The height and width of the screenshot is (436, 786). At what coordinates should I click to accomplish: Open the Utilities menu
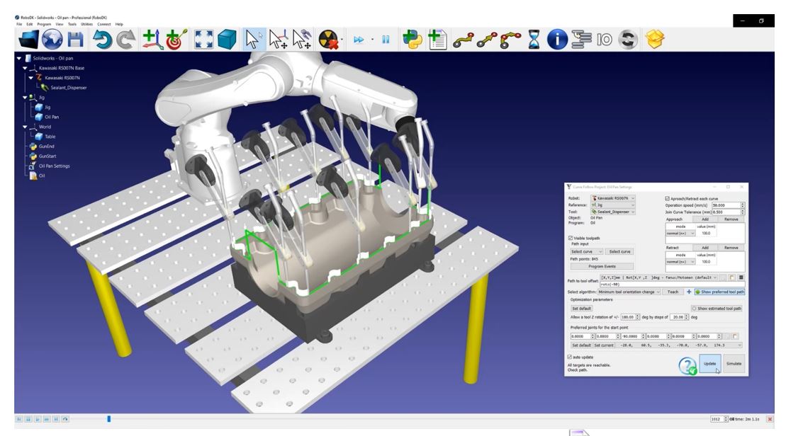coord(86,24)
